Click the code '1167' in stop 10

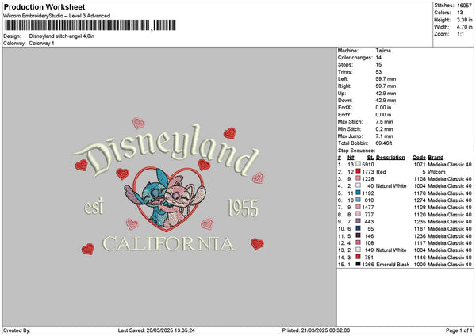420,229
